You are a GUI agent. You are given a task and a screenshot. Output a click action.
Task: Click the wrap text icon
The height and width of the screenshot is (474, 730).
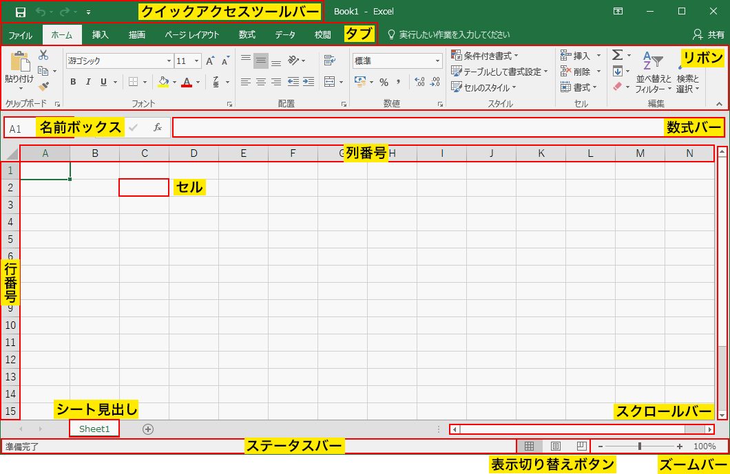(329, 61)
